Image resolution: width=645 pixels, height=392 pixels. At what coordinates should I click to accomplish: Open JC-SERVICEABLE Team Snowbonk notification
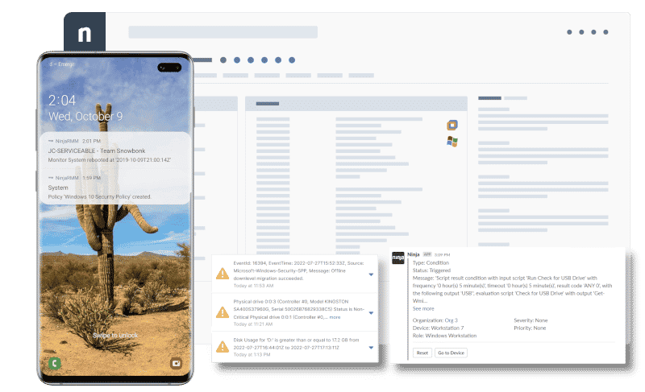[x=114, y=151]
